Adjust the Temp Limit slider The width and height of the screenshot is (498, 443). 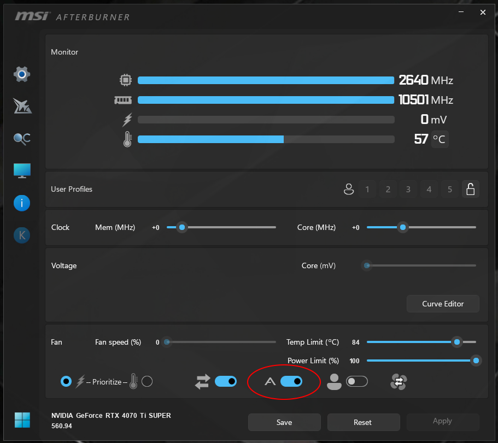point(421,342)
